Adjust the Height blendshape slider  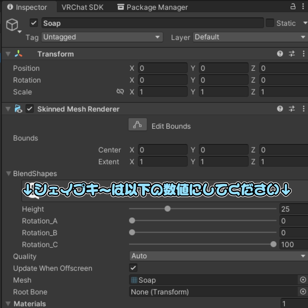point(167,209)
